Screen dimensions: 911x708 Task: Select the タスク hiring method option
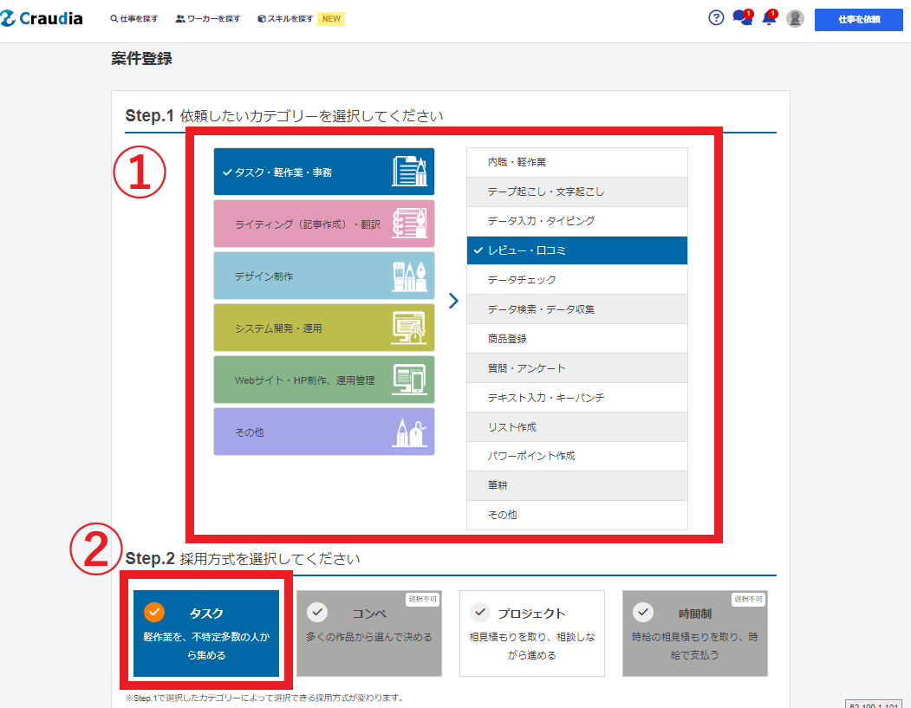[x=206, y=633]
